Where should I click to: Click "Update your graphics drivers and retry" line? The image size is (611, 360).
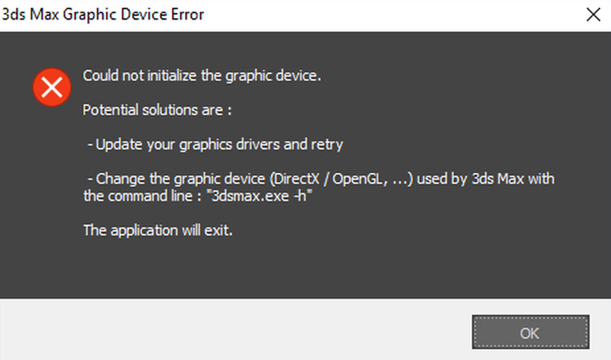click(x=215, y=144)
